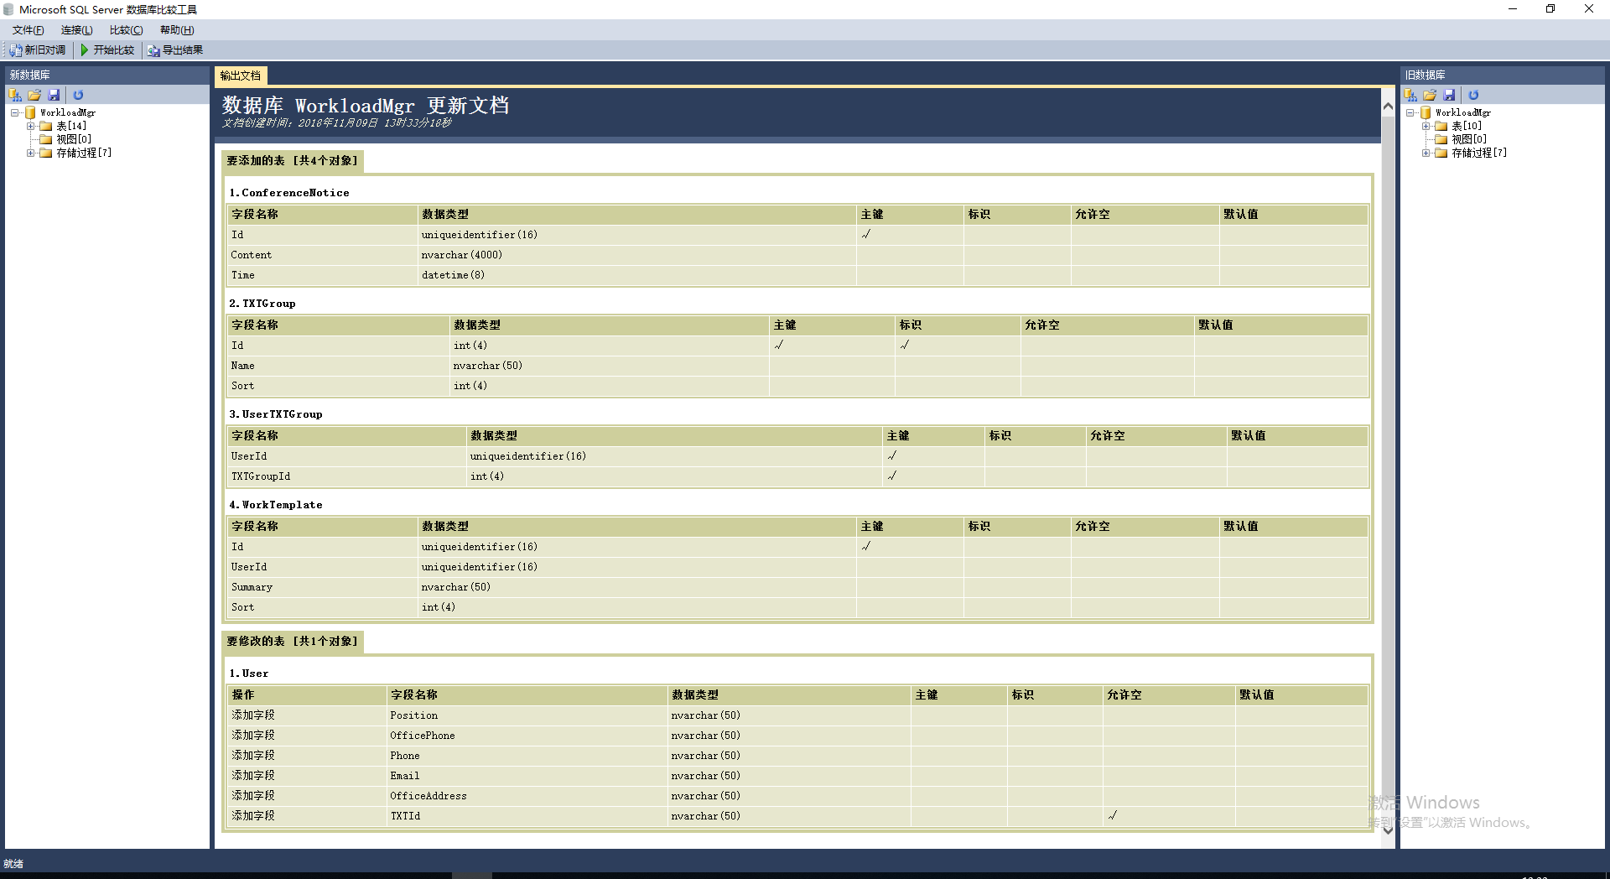Viewport: 1610px width, 879px height.
Task: Click save disk icon in 新数据库 panel
Action: [55, 95]
